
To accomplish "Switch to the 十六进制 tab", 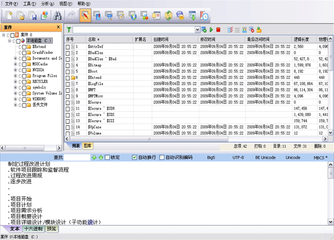I will tap(33, 229).
